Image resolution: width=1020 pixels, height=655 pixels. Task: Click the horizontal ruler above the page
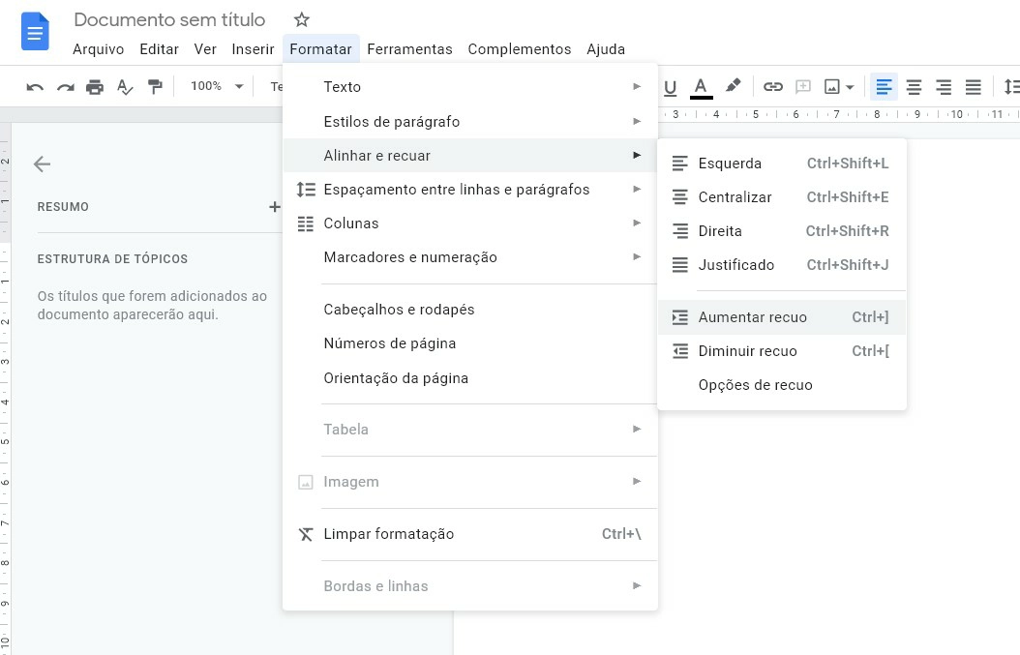tap(839, 114)
